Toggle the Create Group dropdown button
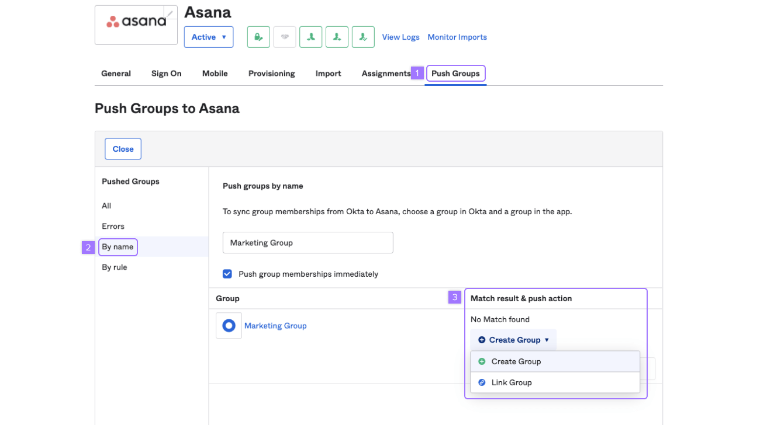The height and width of the screenshot is (425, 760). (514, 340)
